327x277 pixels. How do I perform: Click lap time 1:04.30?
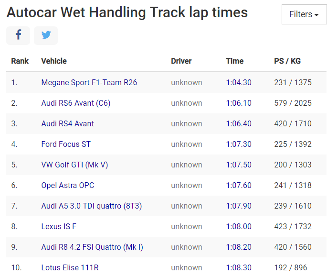[x=239, y=82]
